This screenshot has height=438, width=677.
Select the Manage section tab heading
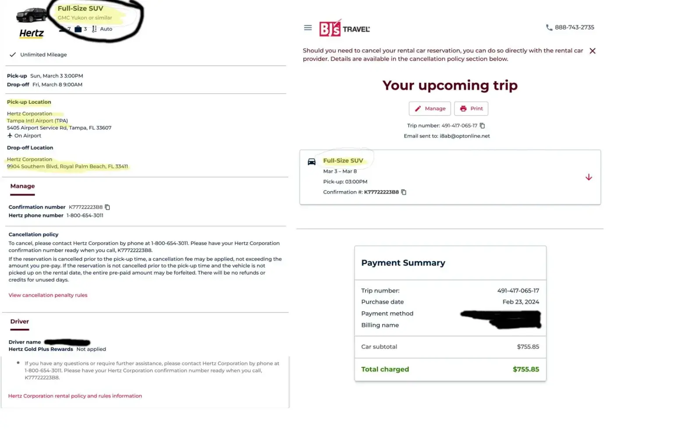pyautogui.click(x=22, y=186)
